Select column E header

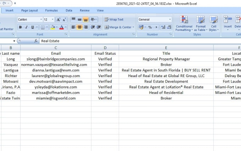click(166, 48)
